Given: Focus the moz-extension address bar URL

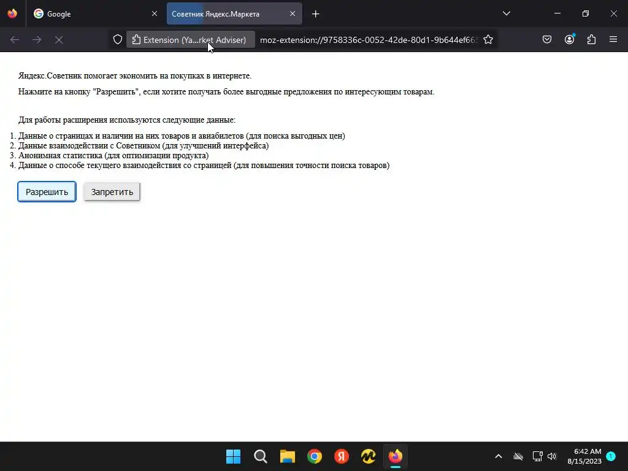Looking at the screenshot, I should (x=369, y=40).
